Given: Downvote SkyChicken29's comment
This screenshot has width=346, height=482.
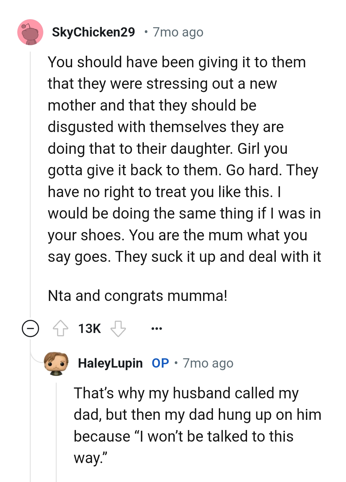Looking at the screenshot, I should coord(118,328).
